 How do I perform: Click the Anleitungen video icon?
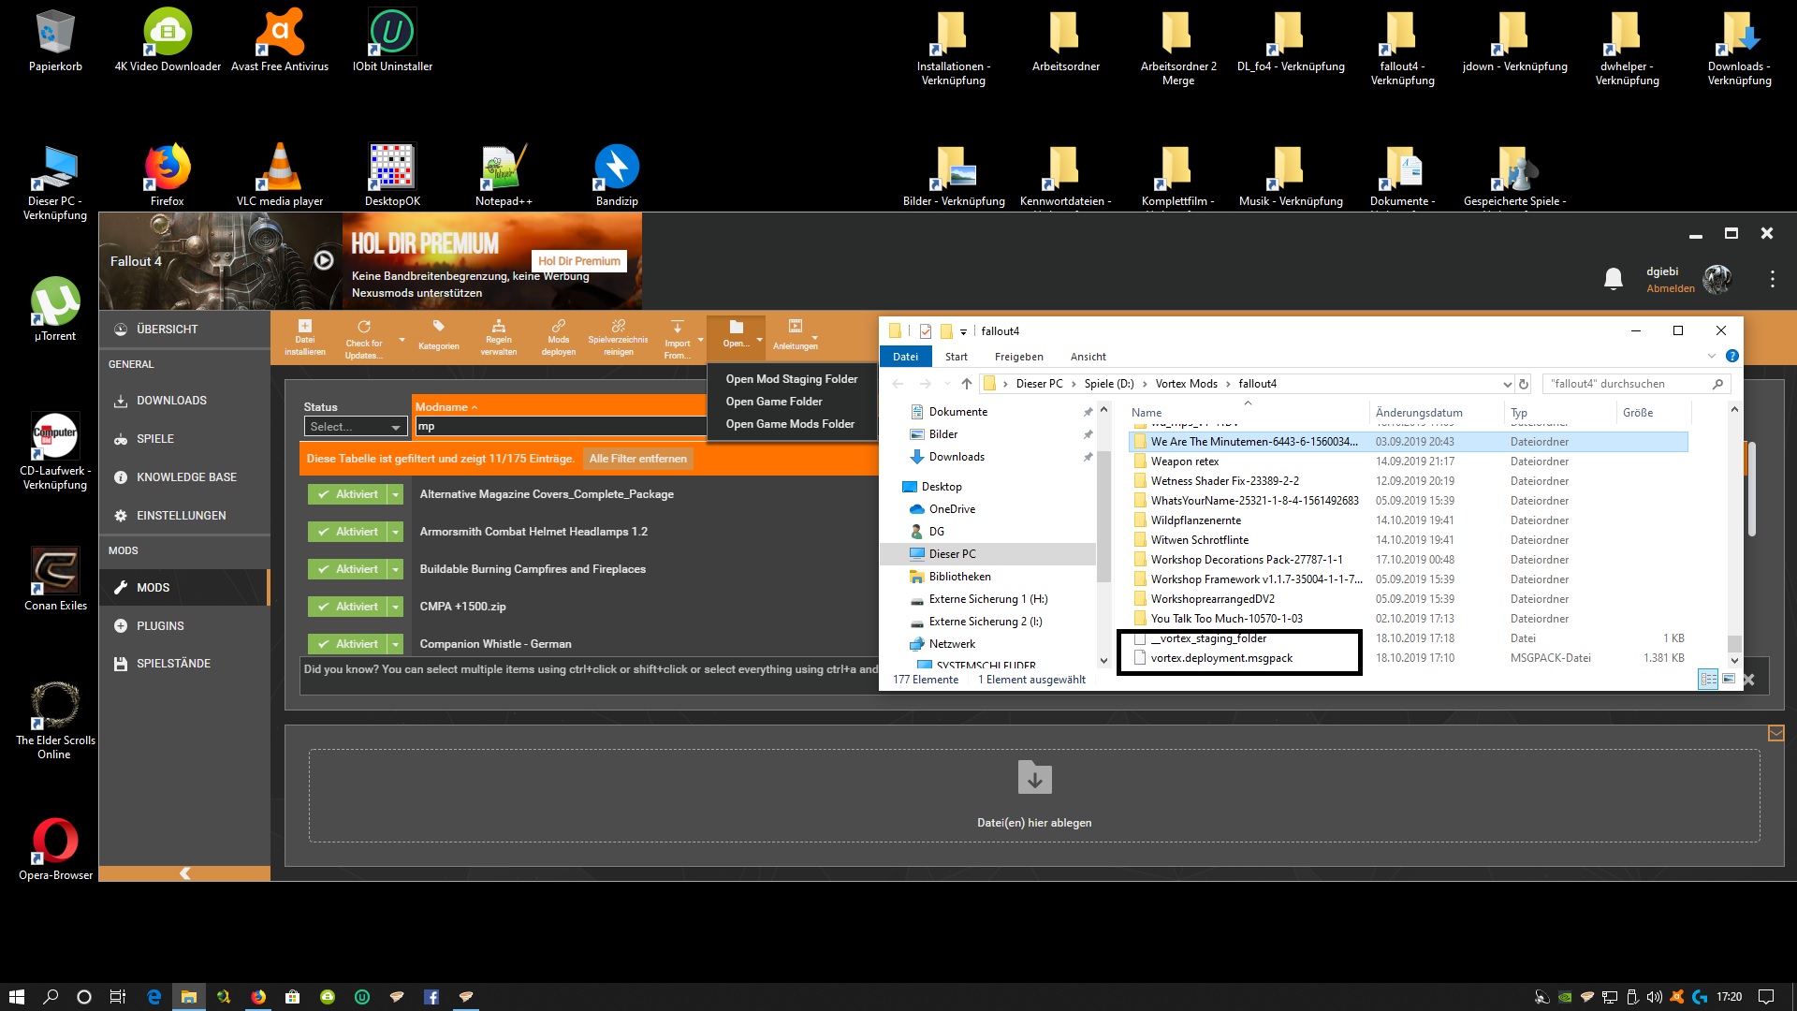tap(795, 327)
